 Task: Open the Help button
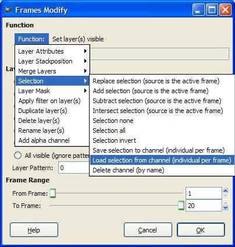[34, 230]
